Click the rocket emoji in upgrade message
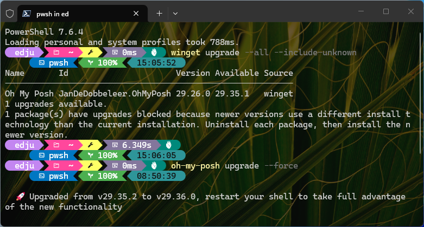Viewport: 424px width, 227px height. [20, 197]
